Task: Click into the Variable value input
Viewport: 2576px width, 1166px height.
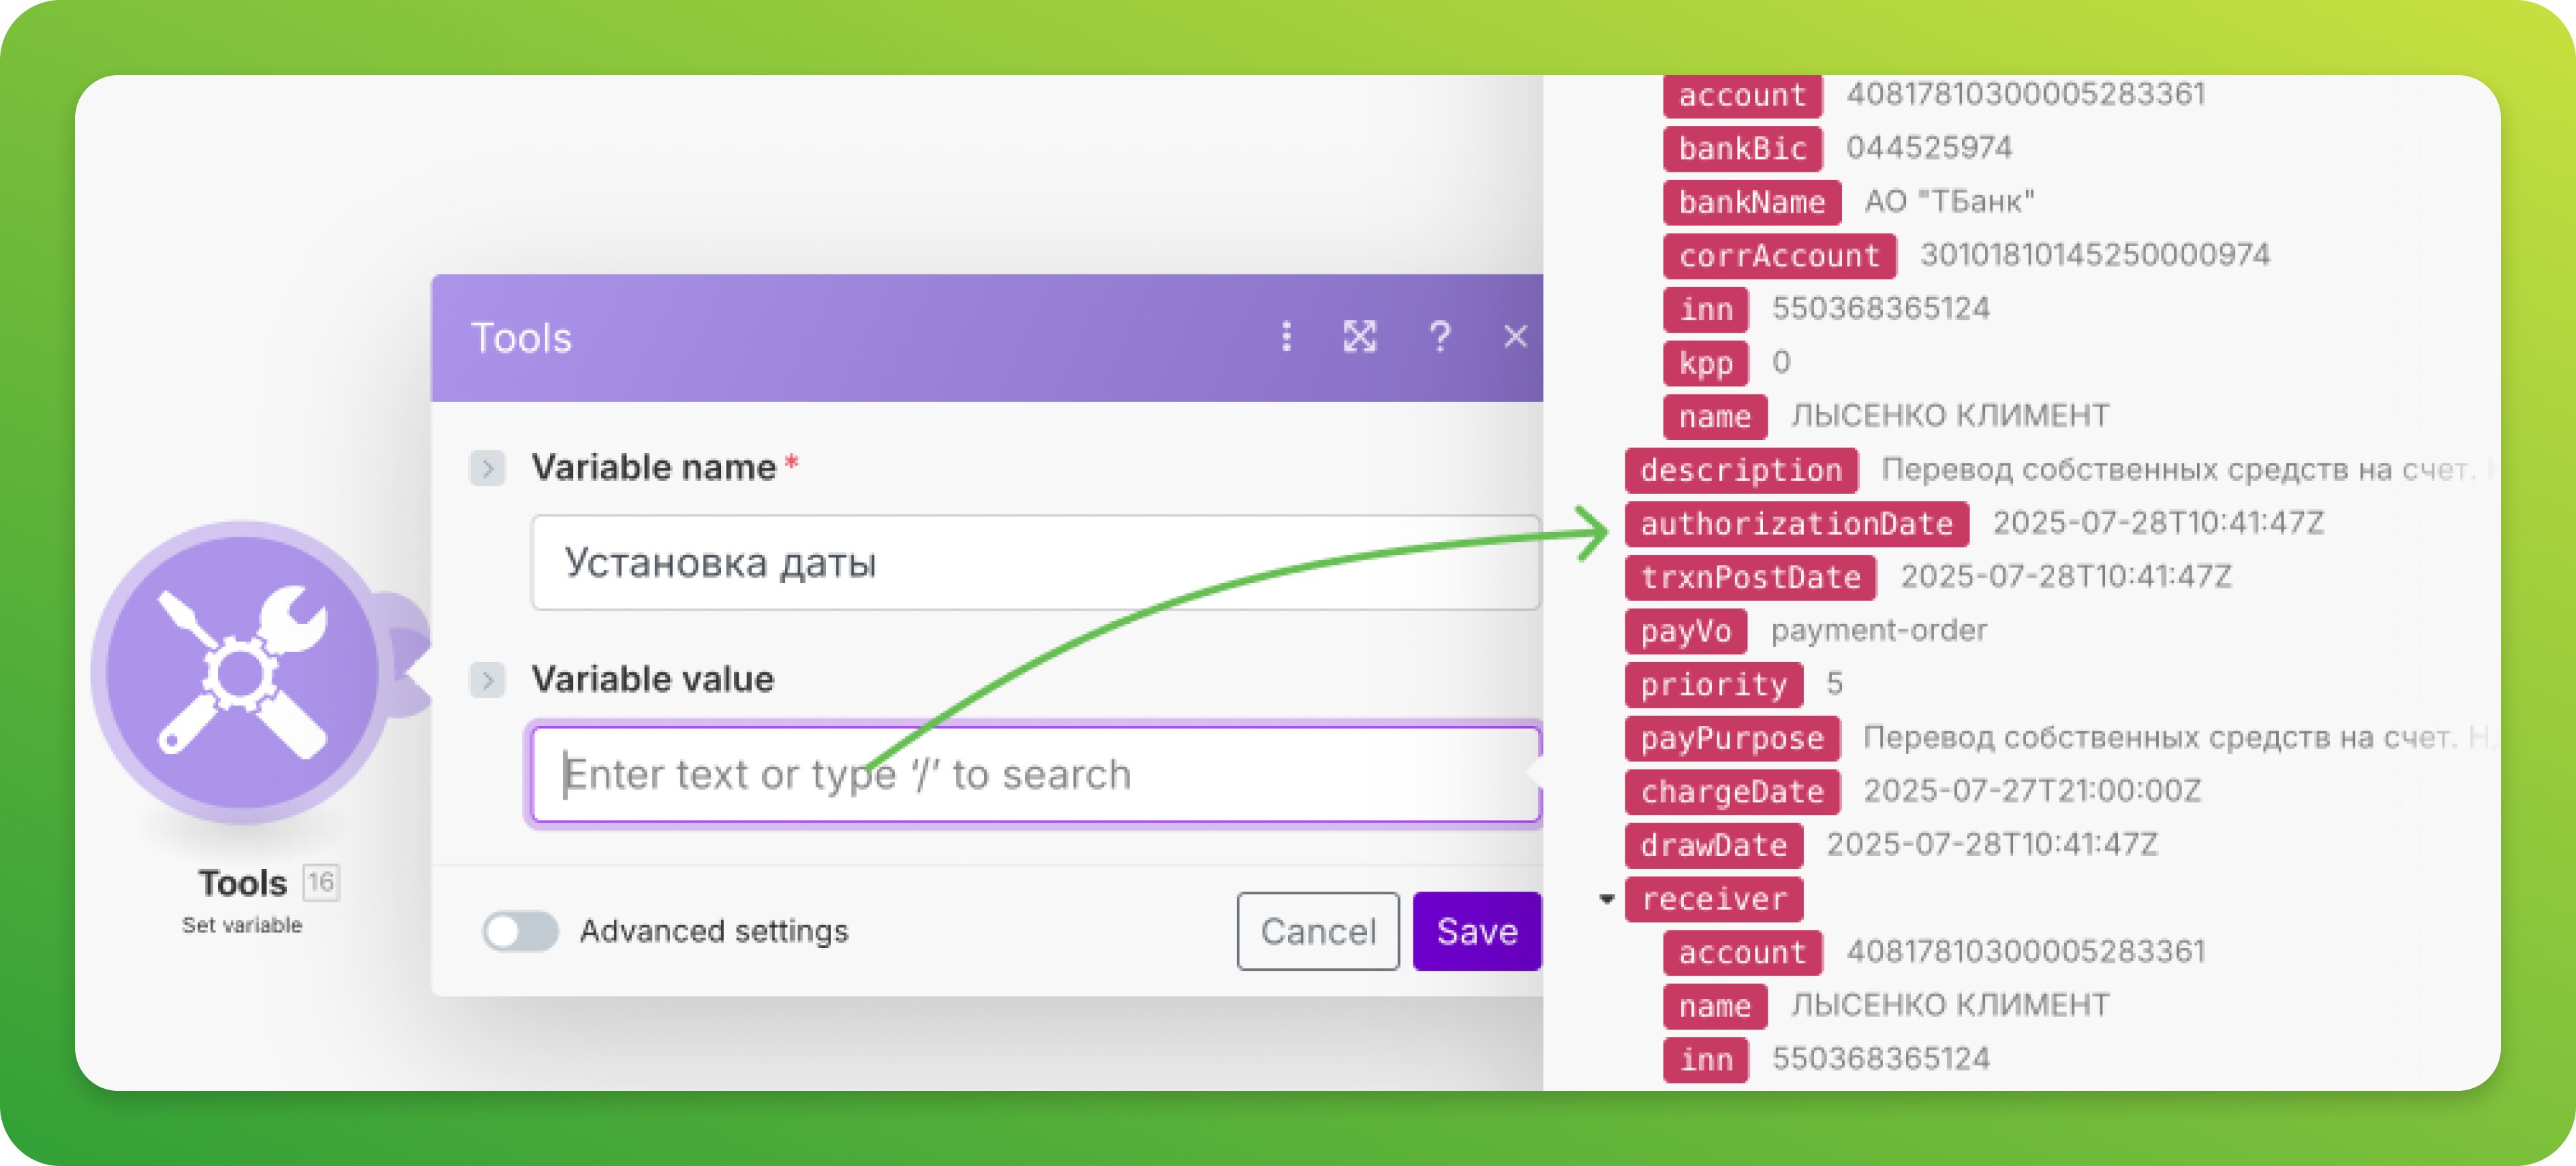Action: [1035, 775]
